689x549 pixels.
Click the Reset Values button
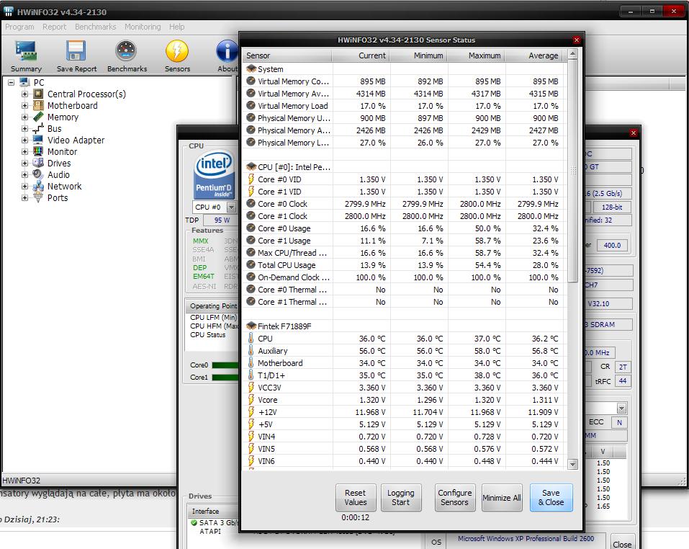click(x=356, y=498)
